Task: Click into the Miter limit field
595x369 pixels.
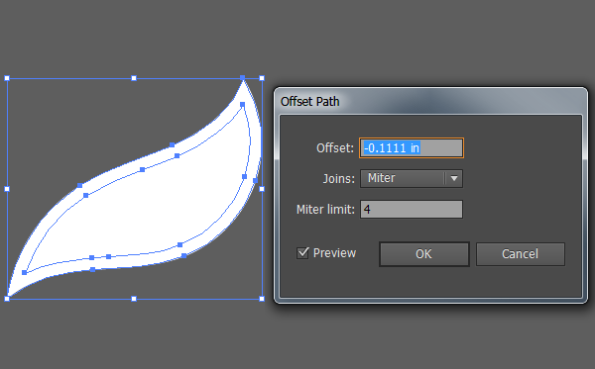Action: [412, 210]
